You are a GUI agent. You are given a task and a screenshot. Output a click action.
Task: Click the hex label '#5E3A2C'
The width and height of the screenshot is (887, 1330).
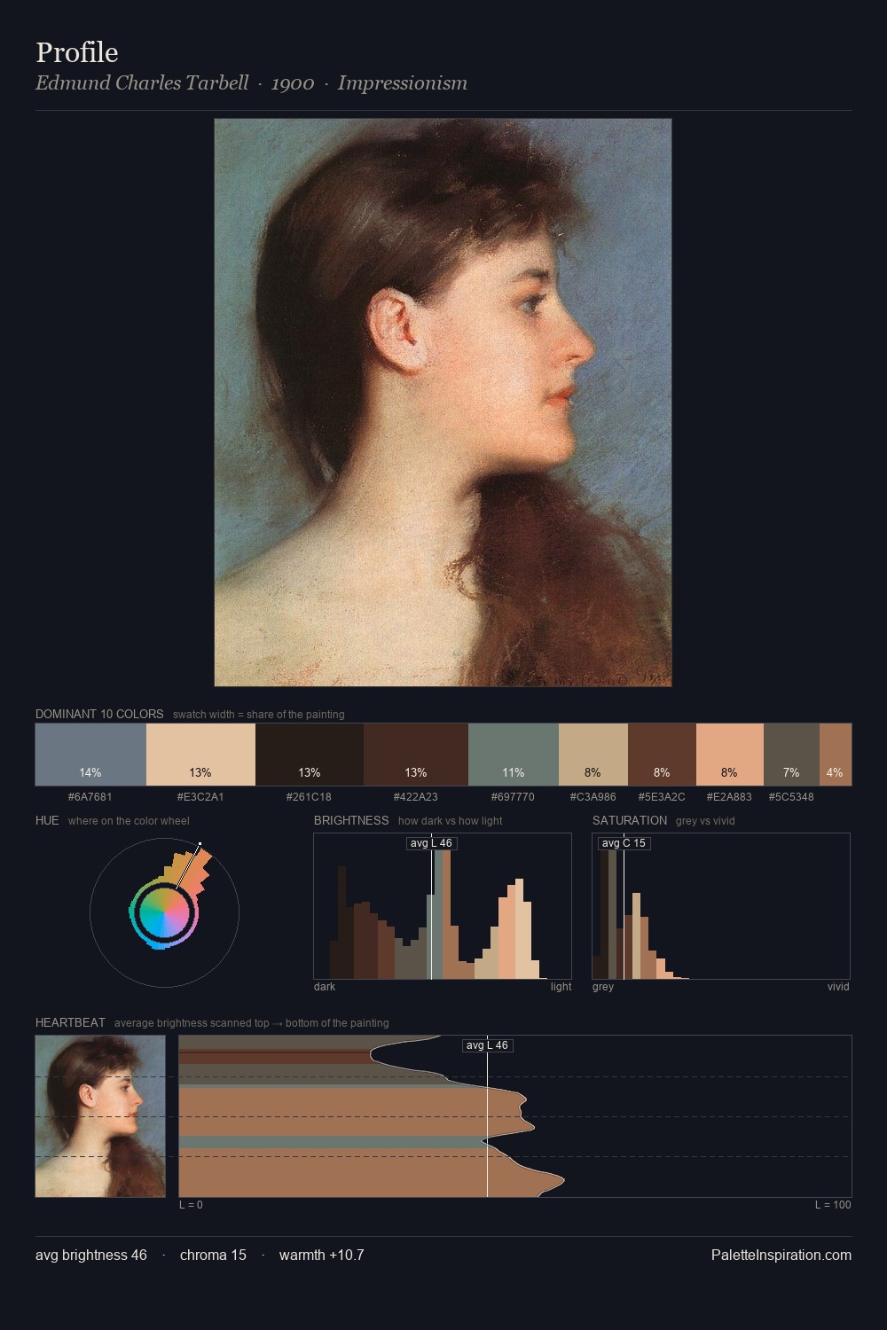pos(662,797)
